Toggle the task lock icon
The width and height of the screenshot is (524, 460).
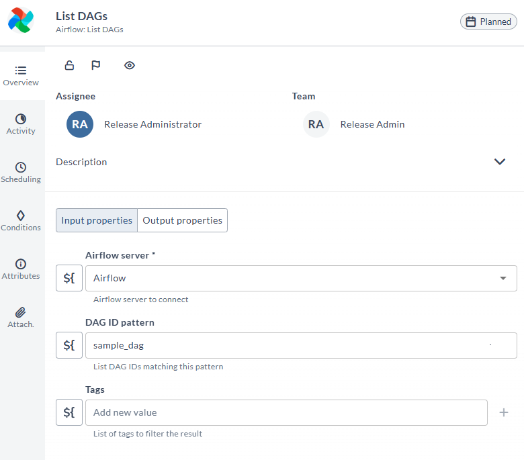(x=69, y=65)
